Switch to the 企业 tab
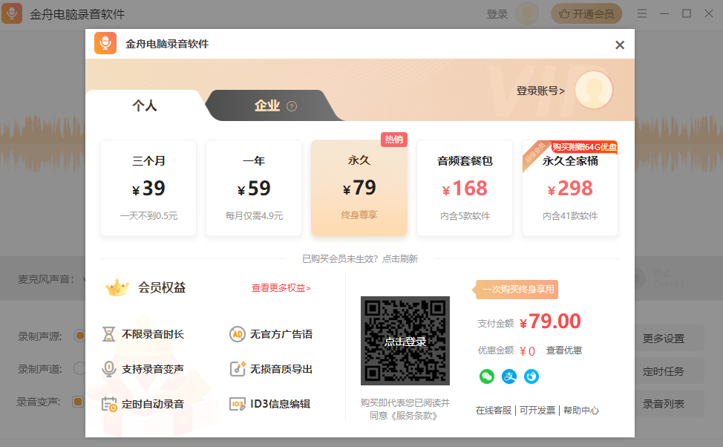 269,105
